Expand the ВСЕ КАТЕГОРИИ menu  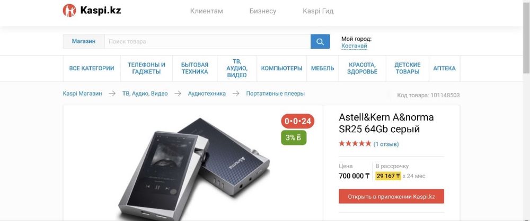[x=92, y=69]
